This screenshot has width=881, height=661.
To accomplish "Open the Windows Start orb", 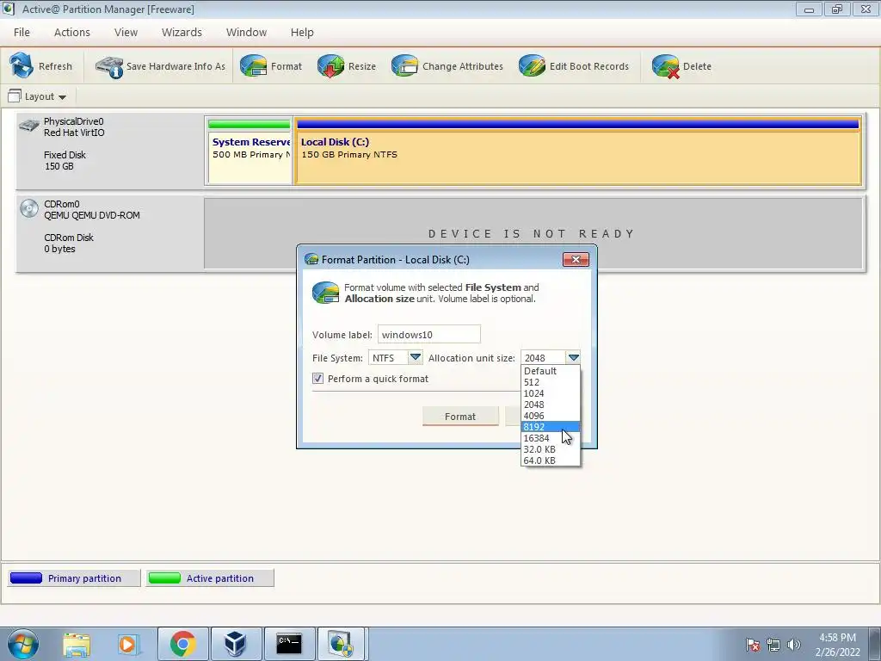I will coord(23,644).
